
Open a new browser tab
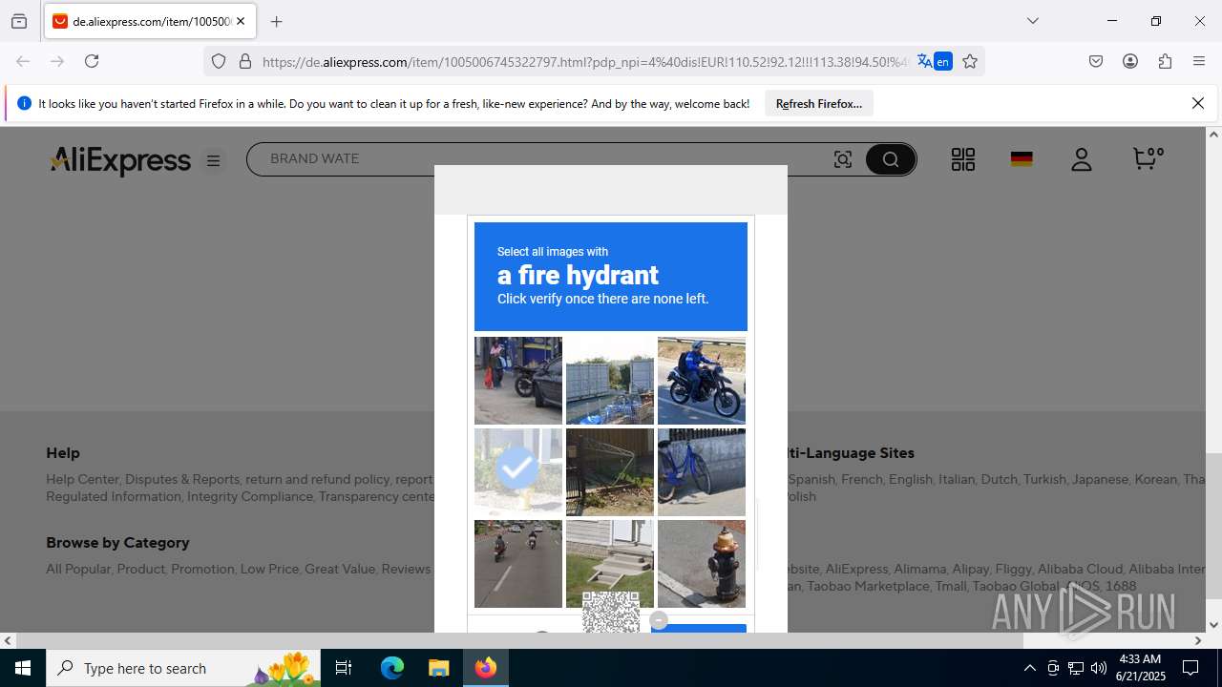(276, 21)
